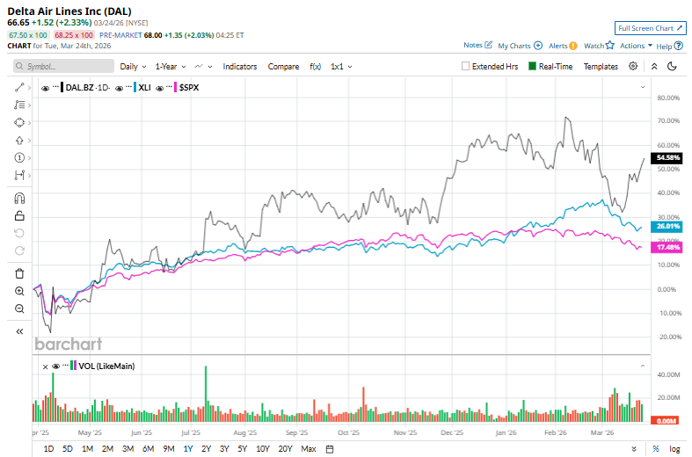
Task: Open the Compare menu
Action: [283, 67]
